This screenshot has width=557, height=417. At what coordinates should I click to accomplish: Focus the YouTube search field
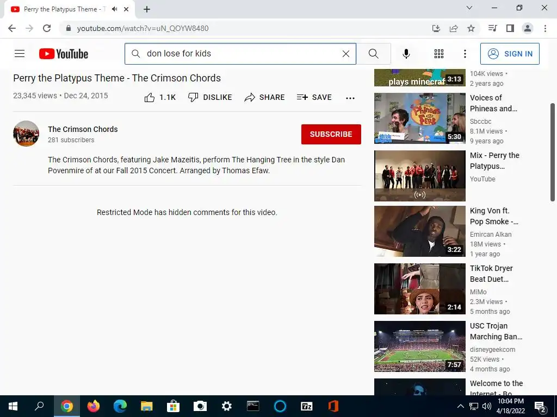(x=240, y=54)
